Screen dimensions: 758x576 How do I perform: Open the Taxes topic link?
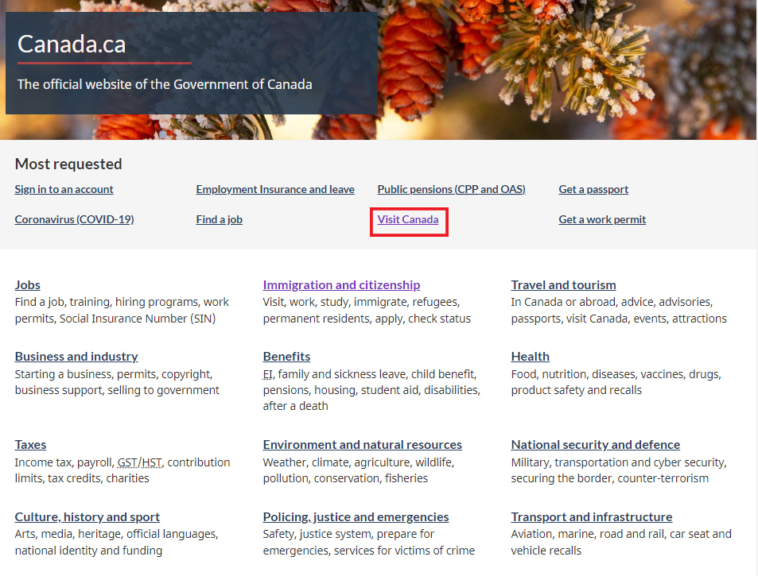[30, 444]
